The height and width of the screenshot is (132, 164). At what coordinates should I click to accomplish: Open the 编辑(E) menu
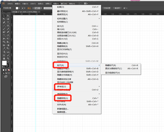[18, 4]
